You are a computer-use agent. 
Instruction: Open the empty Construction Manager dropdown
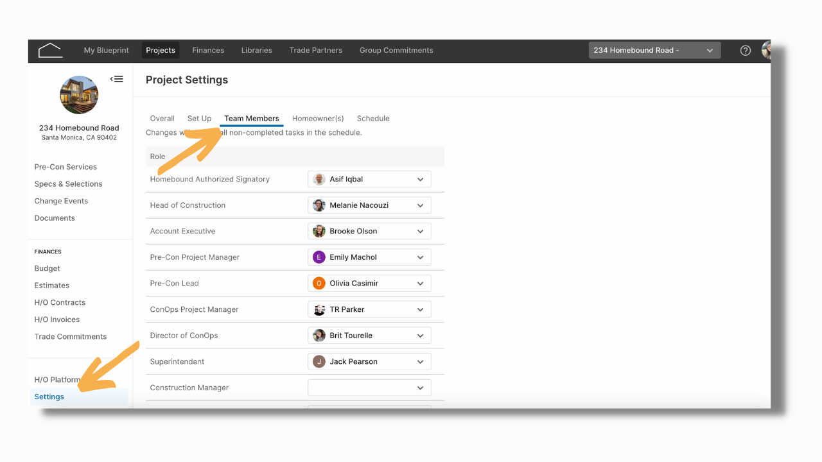pyautogui.click(x=369, y=388)
